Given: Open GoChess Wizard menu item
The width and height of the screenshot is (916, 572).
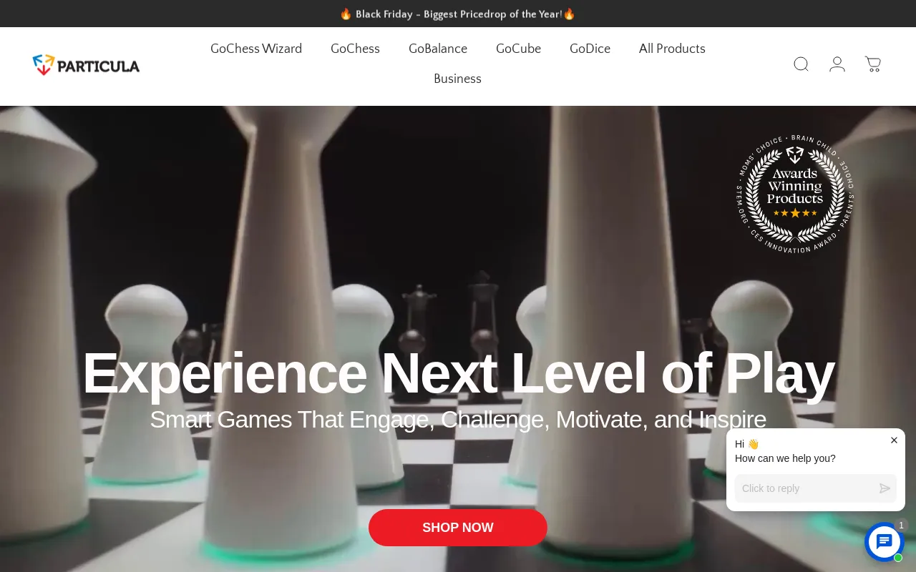Looking at the screenshot, I should pos(256,49).
